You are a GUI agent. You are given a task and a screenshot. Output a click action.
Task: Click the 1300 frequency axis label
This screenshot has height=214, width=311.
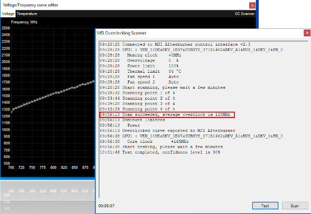(x=6, y=110)
